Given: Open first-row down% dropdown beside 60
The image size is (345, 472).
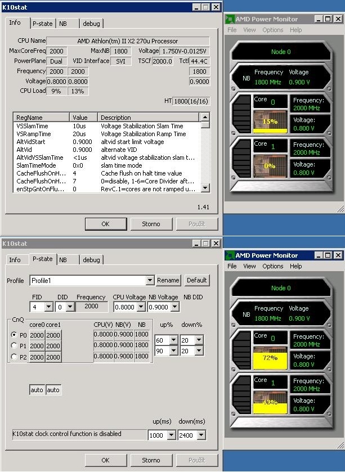Looking at the screenshot, I should (199, 340).
